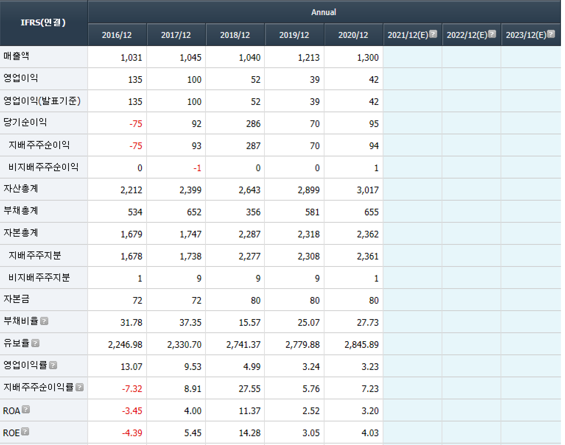Select 2016/12 net income value -75

pyautogui.click(x=136, y=124)
